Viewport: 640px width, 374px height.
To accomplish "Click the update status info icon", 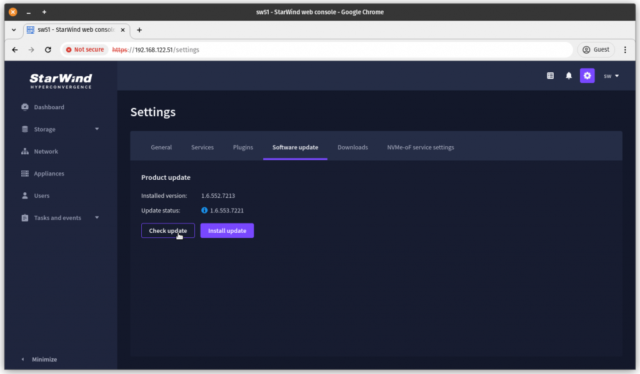I will pyautogui.click(x=204, y=210).
